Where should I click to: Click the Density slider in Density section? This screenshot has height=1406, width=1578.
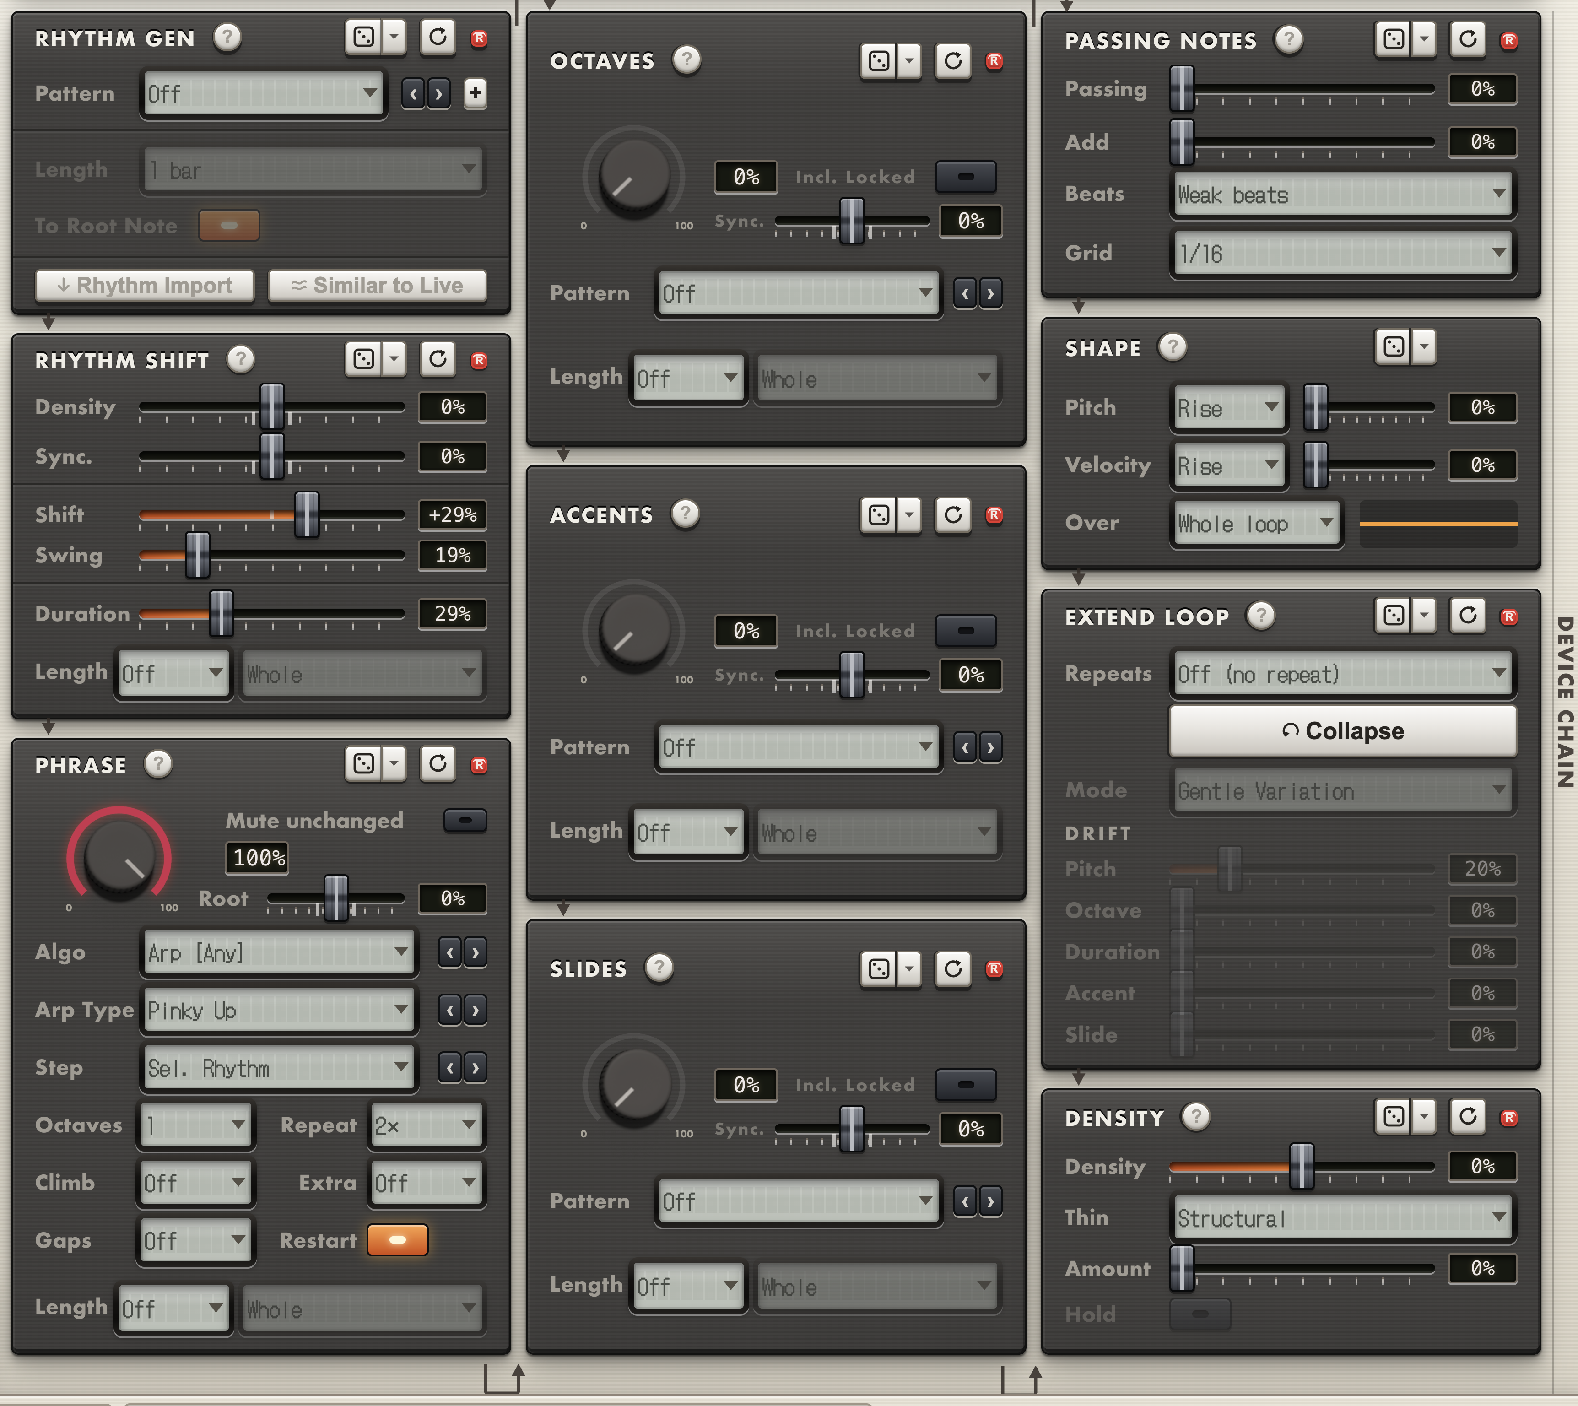[1302, 1167]
